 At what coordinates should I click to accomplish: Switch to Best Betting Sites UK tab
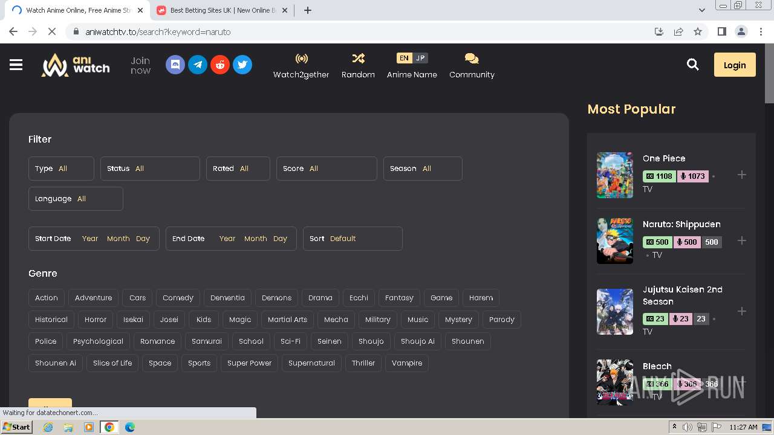point(221,10)
